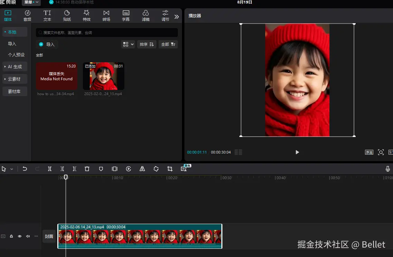Expand the AI 生成 sidebar section
Image resolution: width=393 pixels, height=257 pixels.
click(15, 66)
